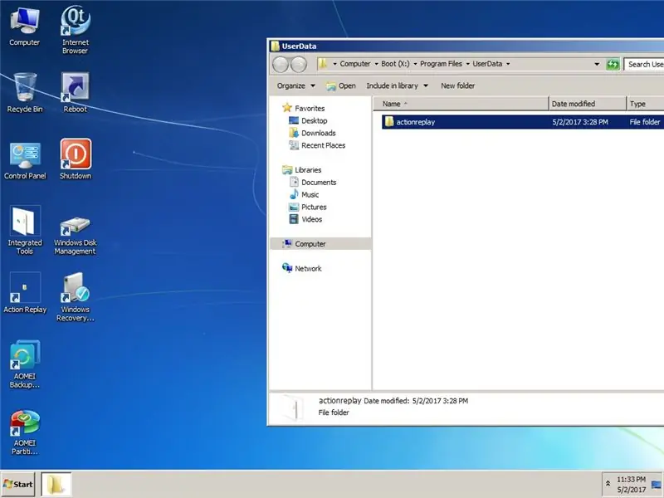The image size is (664, 498).
Task: Click the folder icon in the address bar
Action: 323,64
